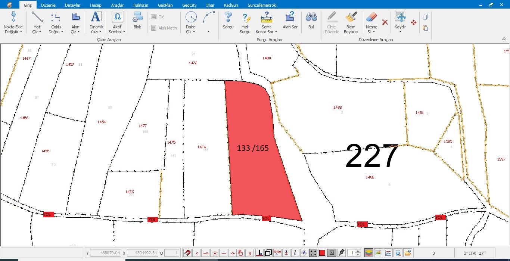The image size is (510, 261).
Task: Expand the Hat Çiz dropdown
Action: coord(37,32)
